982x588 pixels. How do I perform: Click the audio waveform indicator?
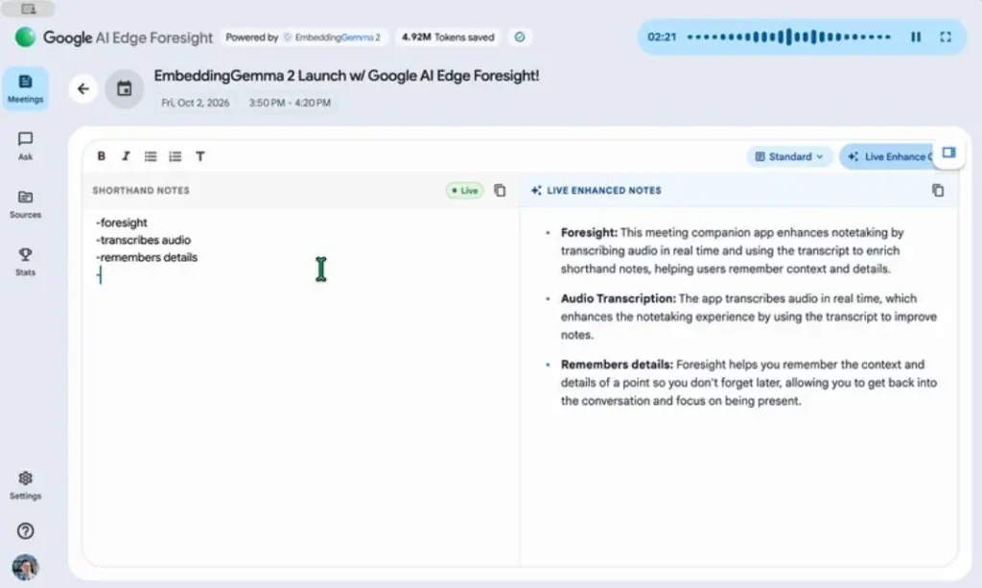coord(788,37)
